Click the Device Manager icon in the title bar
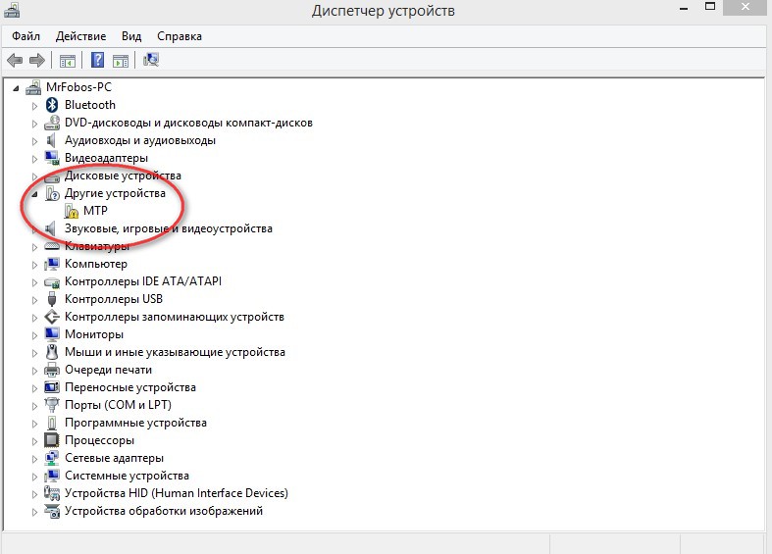The width and height of the screenshot is (772, 554). coord(12,10)
